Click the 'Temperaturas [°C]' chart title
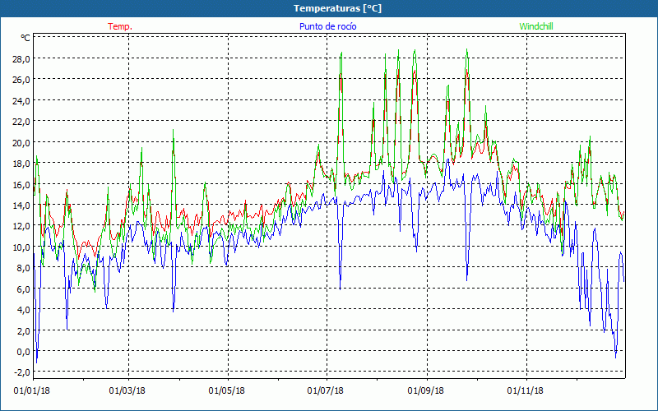 [337, 8]
